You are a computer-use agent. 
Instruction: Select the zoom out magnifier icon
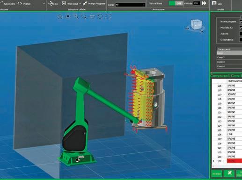[x=84, y=16]
